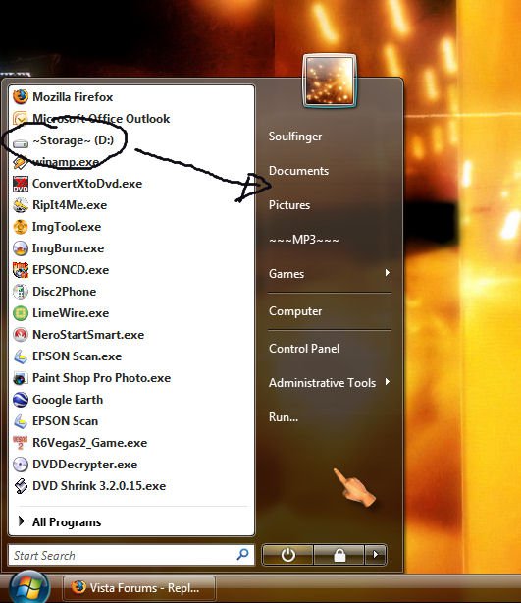Screen dimensions: 521x603
Task: Open the ~~~MP3~~~ folder link
Action: (x=303, y=240)
